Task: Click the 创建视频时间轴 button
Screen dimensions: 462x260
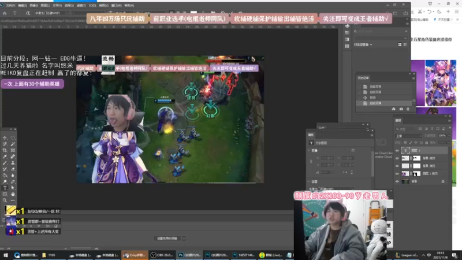Action: click(167, 239)
